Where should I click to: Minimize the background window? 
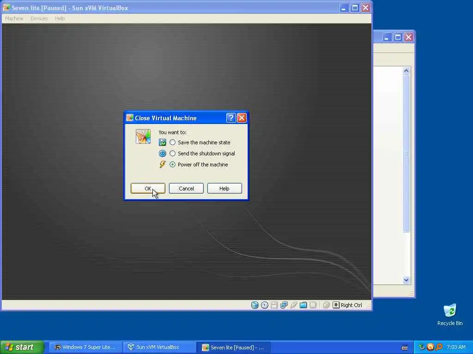[387, 37]
